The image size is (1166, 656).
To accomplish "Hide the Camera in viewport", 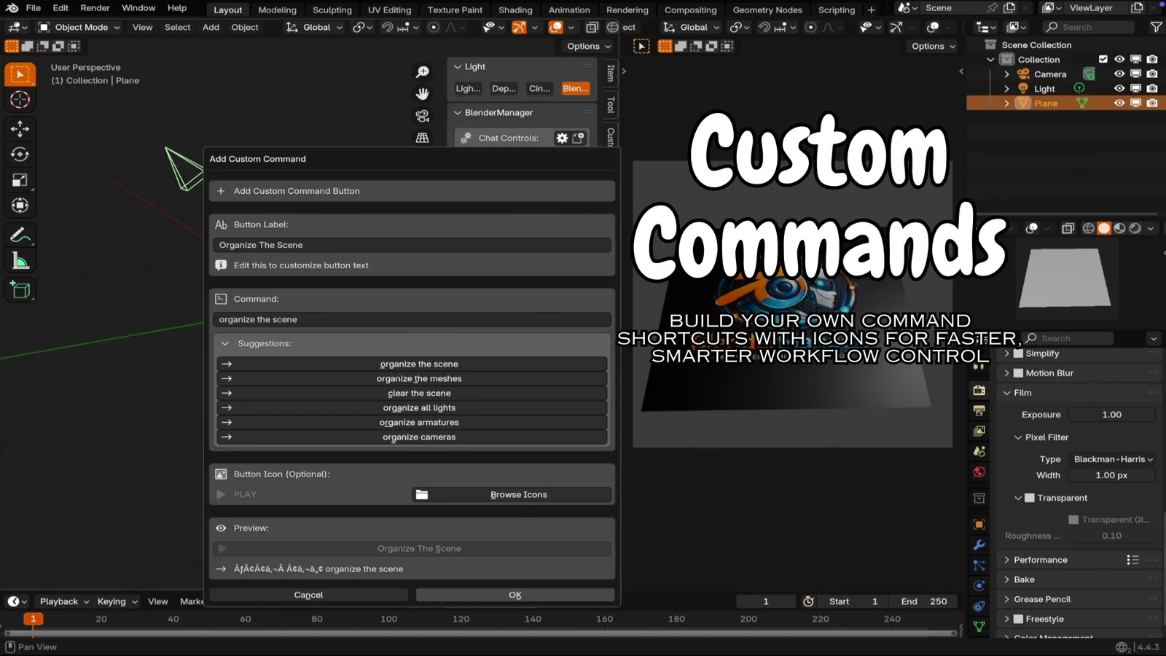I will click(x=1119, y=74).
